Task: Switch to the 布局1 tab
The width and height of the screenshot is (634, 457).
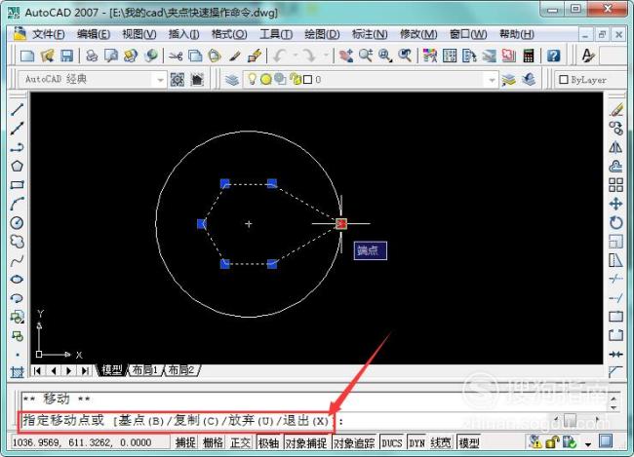Action: pos(145,369)
